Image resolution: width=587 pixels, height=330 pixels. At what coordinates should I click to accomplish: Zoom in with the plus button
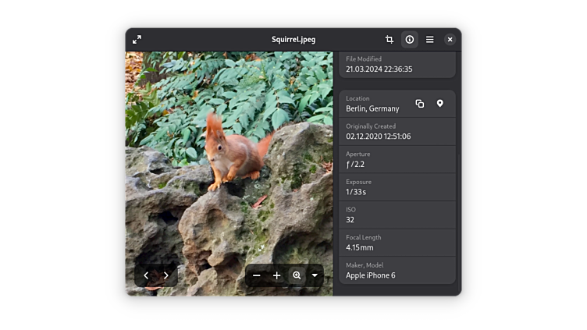point(276,275)
